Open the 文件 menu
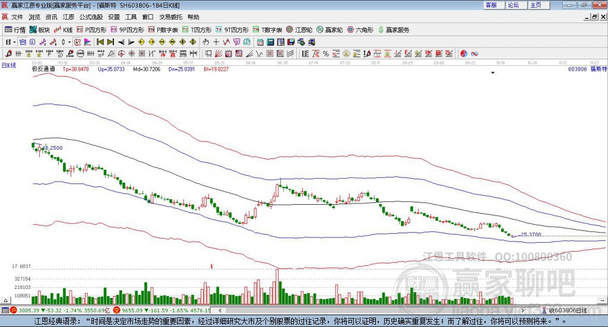 (x=17, y=17)
